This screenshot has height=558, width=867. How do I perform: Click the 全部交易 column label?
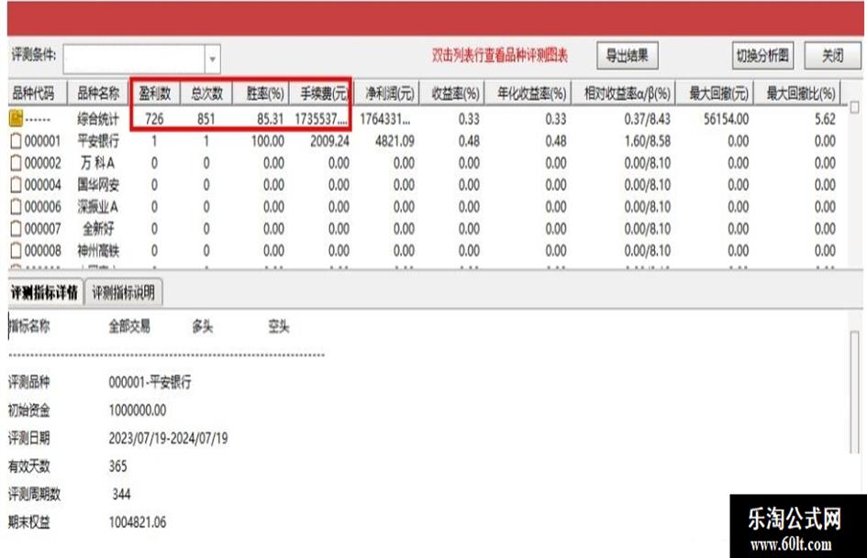(x=129, y=326)
